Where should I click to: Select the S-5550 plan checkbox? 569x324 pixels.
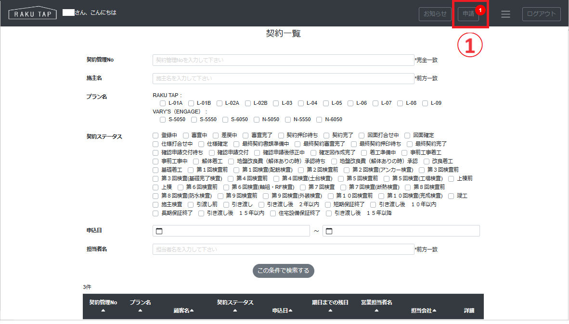[x=194, y=120]
